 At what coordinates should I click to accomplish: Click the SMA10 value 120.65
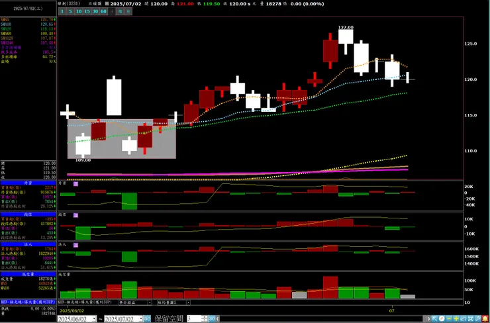pyautogui.click(x=47, y=24)
